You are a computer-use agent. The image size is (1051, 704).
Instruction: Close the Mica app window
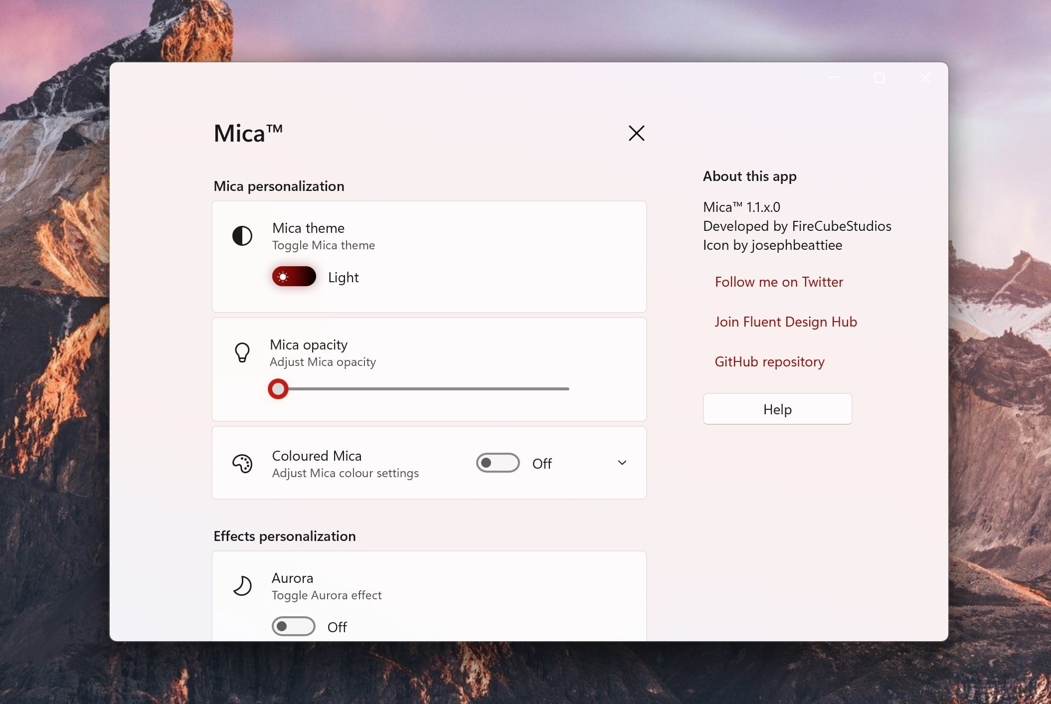point(925,78)
